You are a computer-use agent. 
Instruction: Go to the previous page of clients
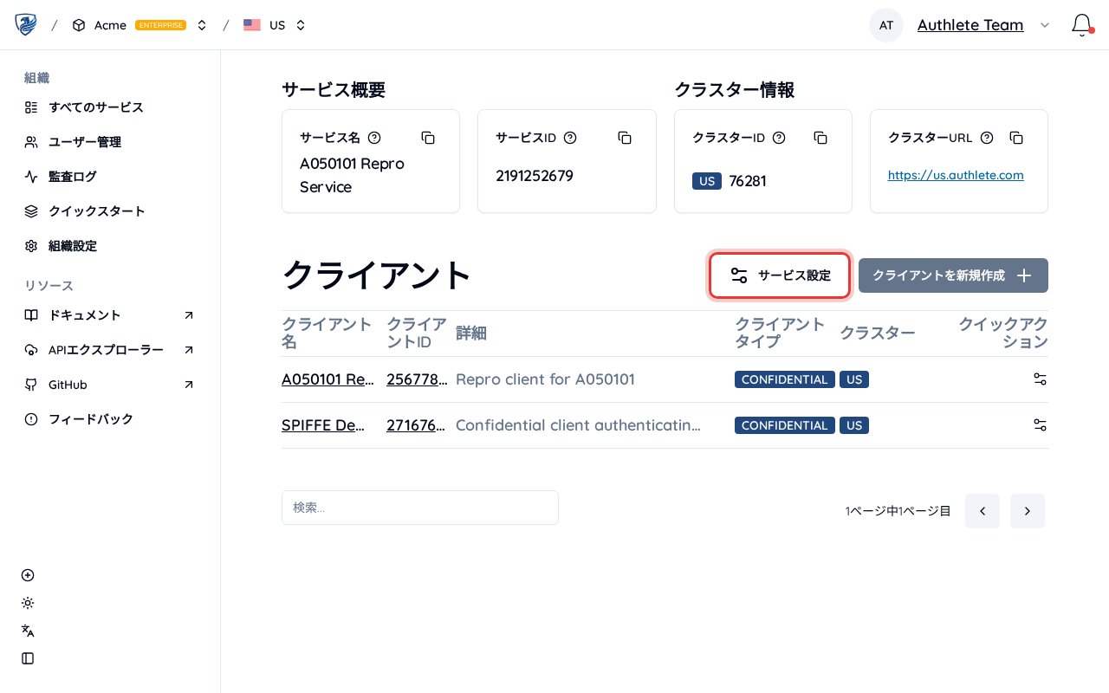983,511
